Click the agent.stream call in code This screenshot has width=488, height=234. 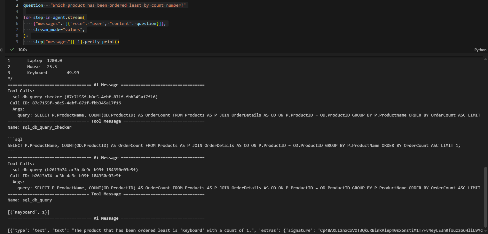coord(68,18)
